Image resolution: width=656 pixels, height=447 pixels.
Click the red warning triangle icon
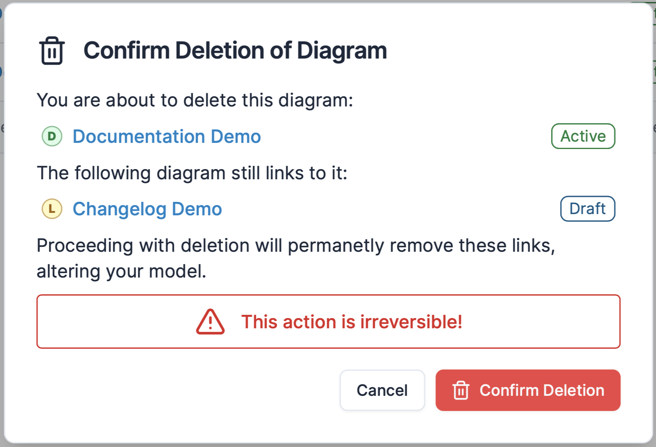coord(210,322)
